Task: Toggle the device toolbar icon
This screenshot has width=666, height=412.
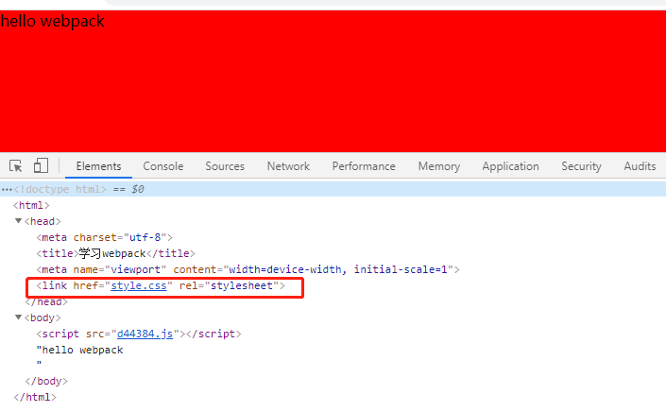Action: (41, 166)
